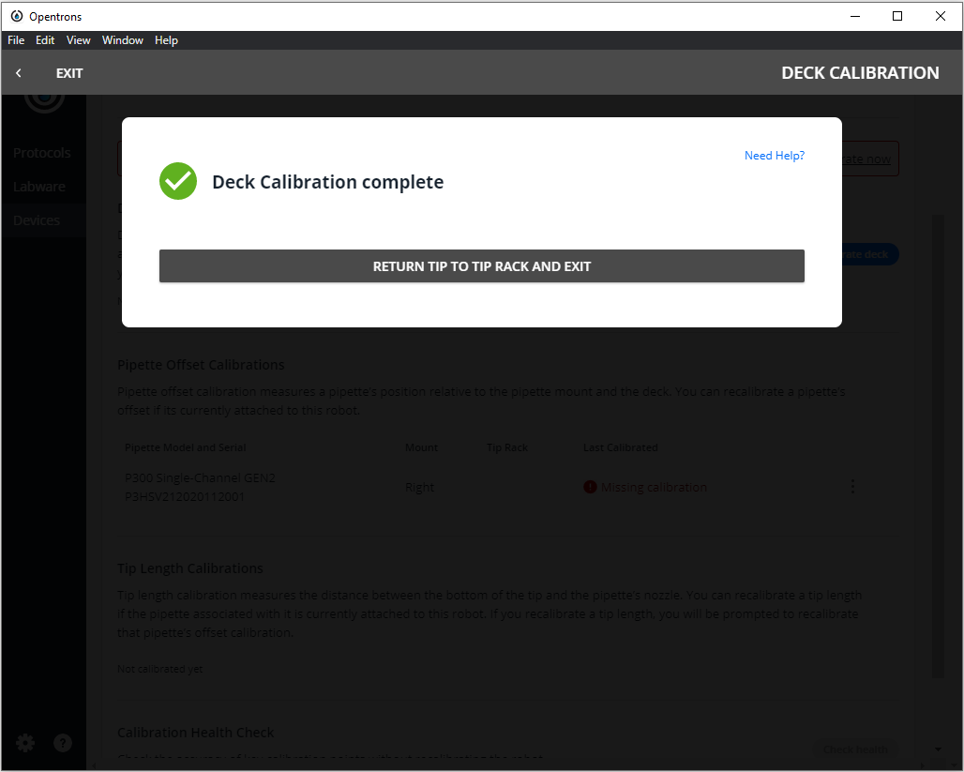Click 'Right' in the Mount column
The image size is (964, 772).
coord(419,487)
